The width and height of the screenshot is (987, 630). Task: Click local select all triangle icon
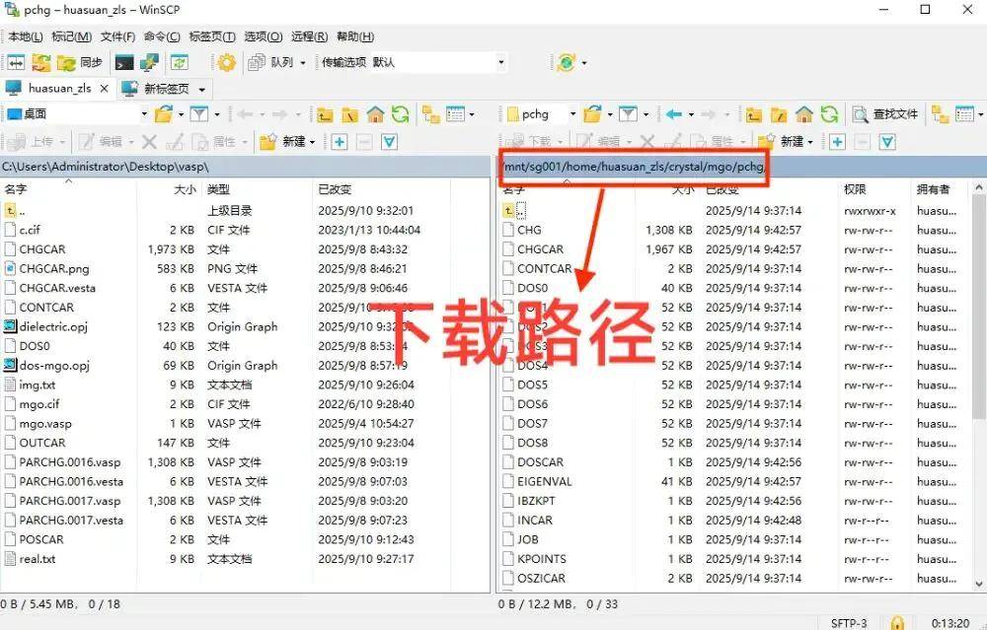[390, 141]
